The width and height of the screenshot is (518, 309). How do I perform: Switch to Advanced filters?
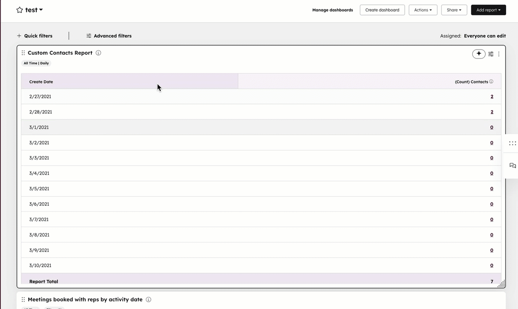110,35
